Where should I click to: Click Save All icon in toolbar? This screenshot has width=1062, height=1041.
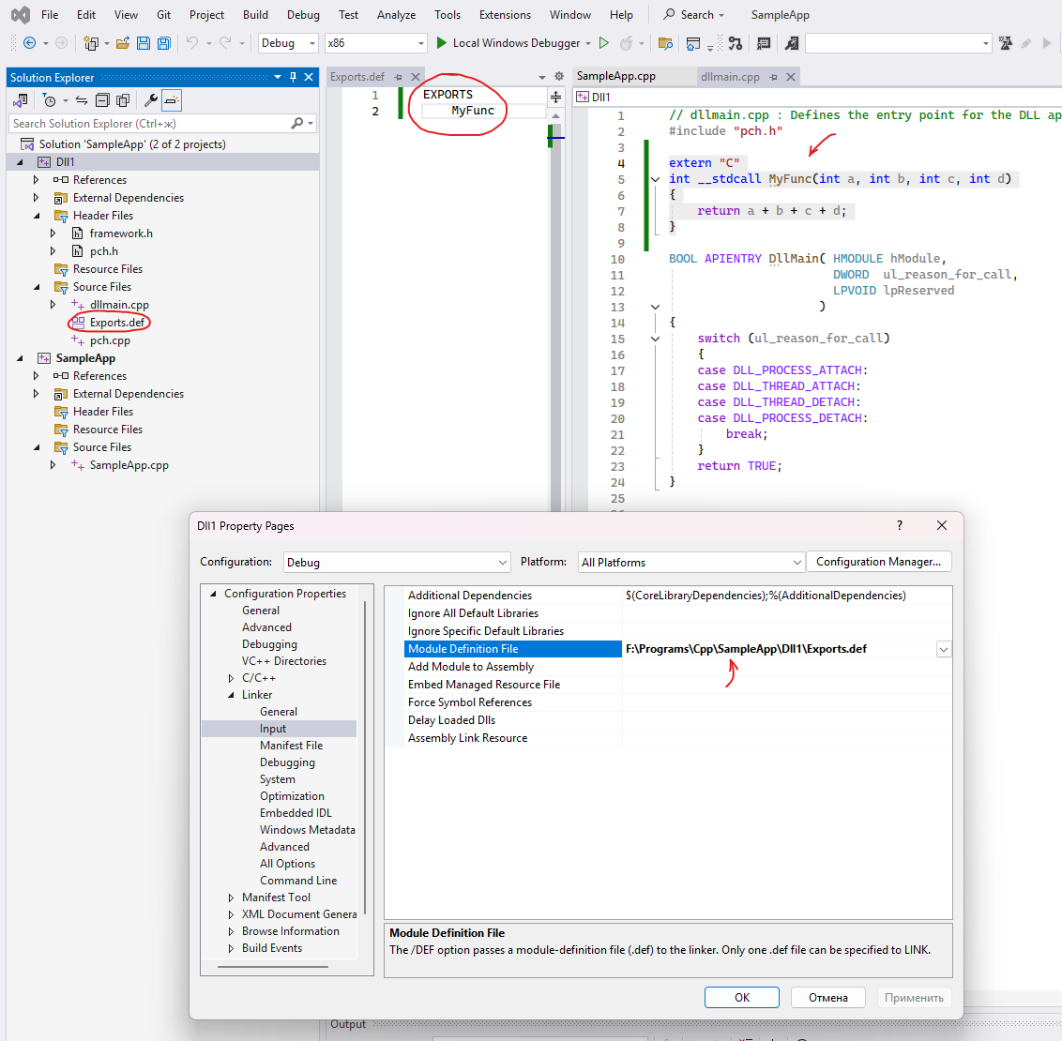coord(164,43)
